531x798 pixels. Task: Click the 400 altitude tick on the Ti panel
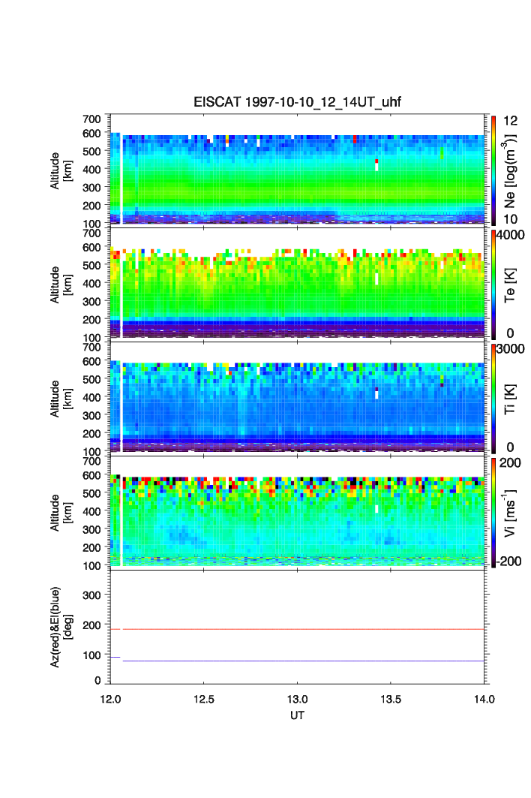tap(91, 397)
